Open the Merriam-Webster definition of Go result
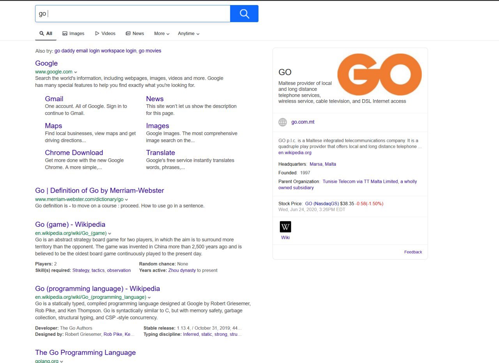The height and width of the screenshot is (363, 499). pyautogui.click(x=99, y=191)
